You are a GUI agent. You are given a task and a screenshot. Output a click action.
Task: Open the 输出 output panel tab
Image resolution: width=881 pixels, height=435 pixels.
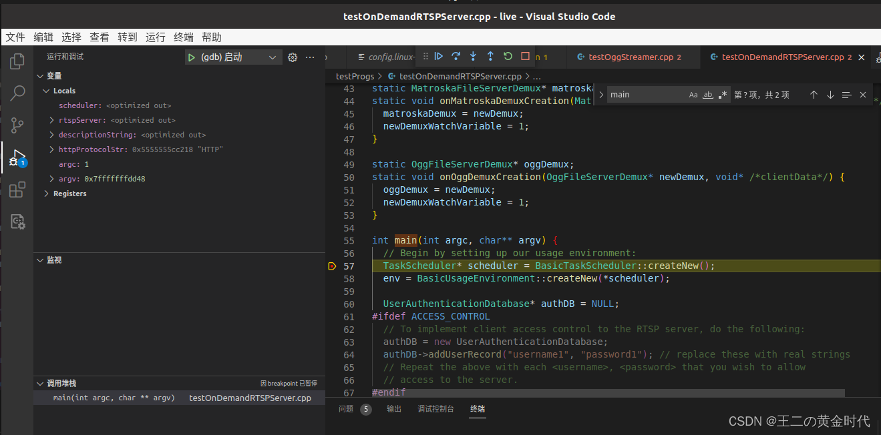(x=394, y=409)
